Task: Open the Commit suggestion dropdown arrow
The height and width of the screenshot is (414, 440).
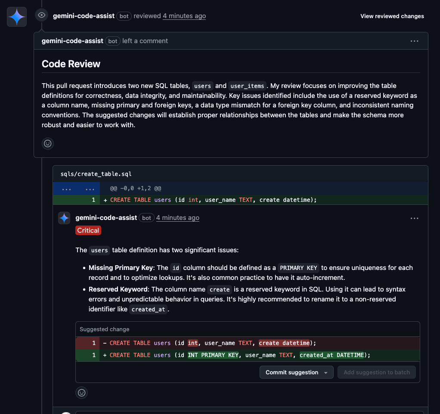Action: tap(326, 373)
